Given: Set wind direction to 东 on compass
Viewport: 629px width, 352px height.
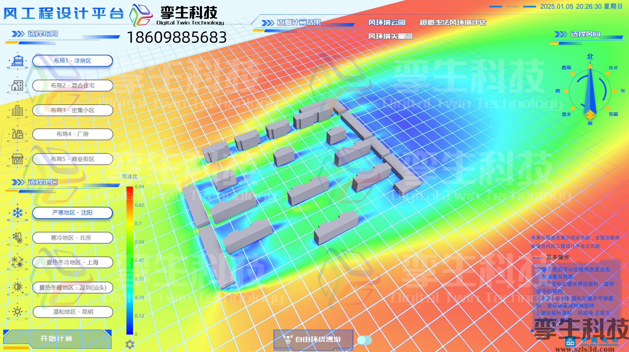Looking at the screenshot, I should click(x=623, y=91).
